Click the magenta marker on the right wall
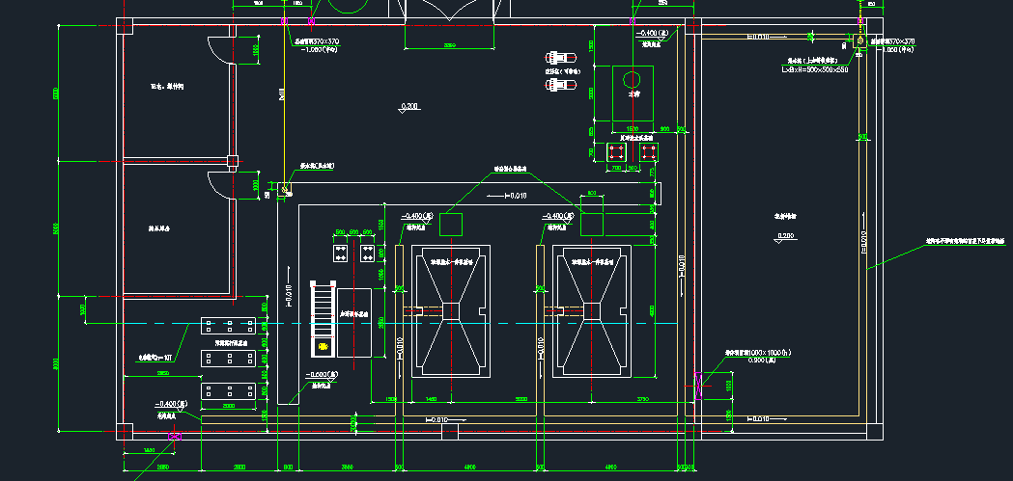This screenshot has width=1013, height=481. 697,386
